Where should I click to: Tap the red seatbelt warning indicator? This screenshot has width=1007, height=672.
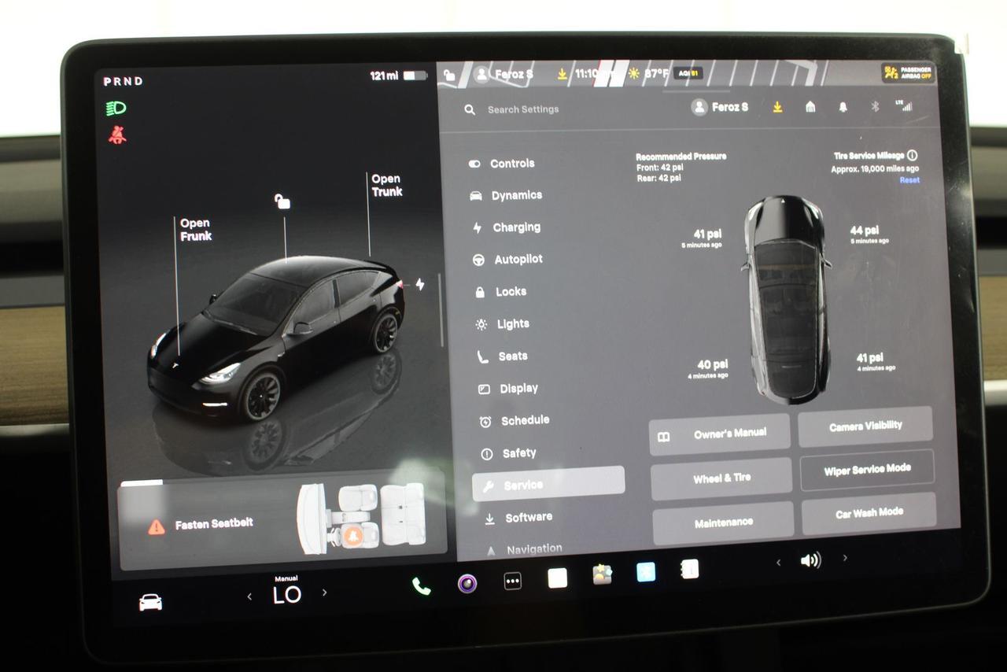[117, 135]
